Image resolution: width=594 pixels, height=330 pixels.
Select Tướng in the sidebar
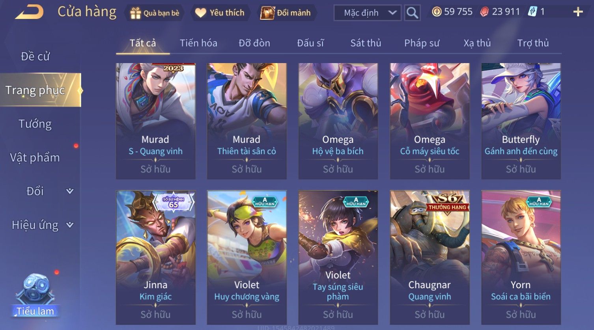coord(35,124)
